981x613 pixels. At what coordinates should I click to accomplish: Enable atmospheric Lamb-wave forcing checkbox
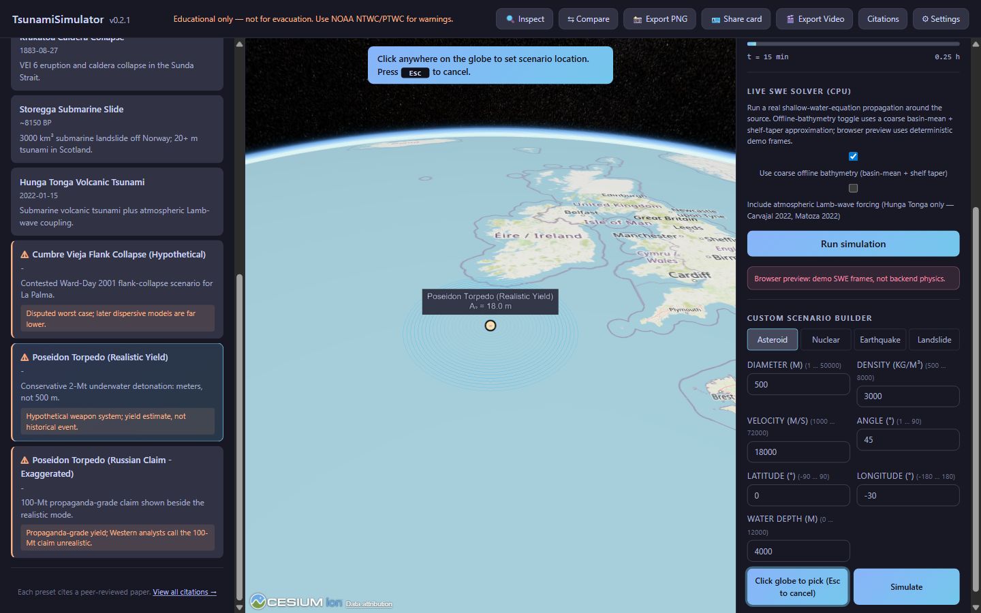click(853, 188)
